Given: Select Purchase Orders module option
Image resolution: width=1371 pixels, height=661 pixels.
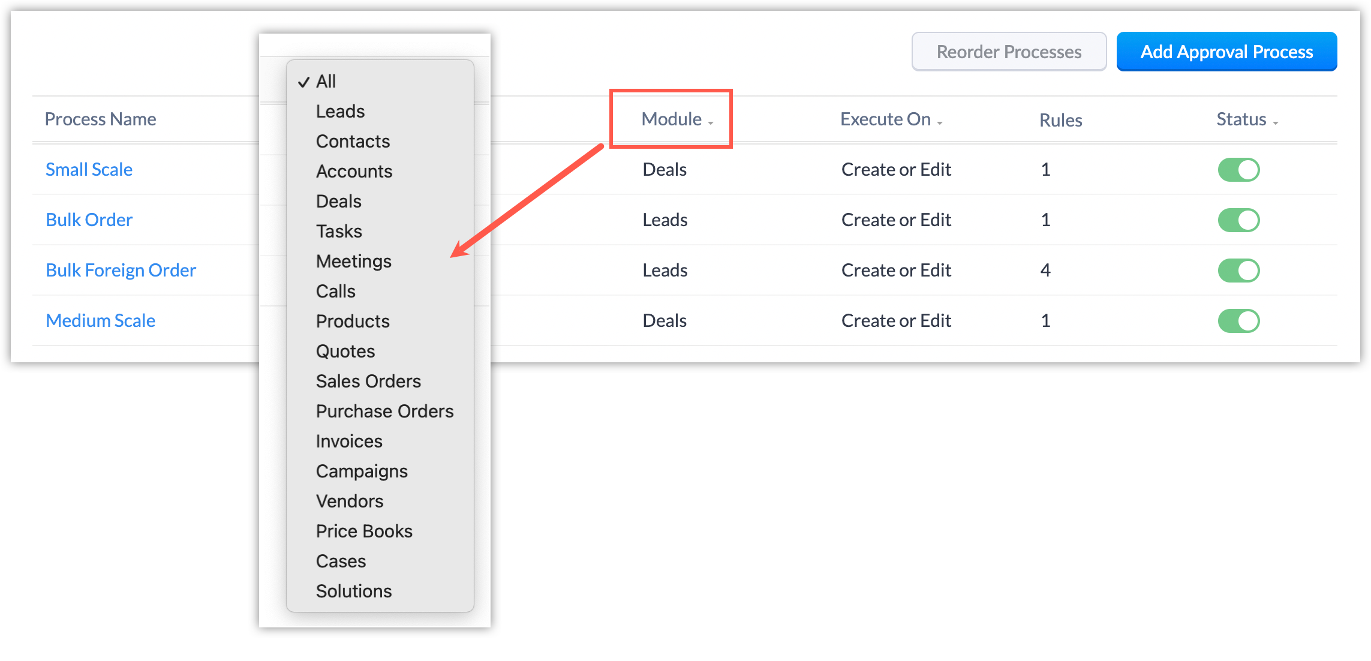Looking at the screenshot, I should [384, 411].
